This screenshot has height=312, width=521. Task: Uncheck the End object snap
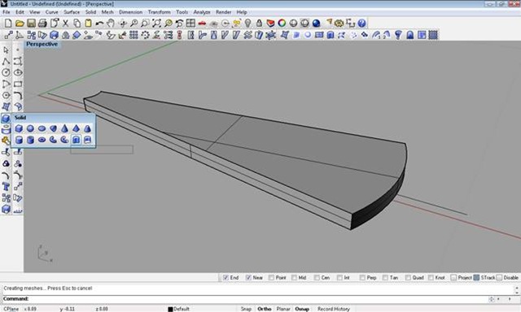click(x=226, y=278)
